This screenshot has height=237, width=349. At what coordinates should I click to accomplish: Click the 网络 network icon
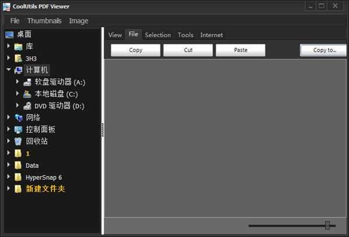tap(18, 118)
